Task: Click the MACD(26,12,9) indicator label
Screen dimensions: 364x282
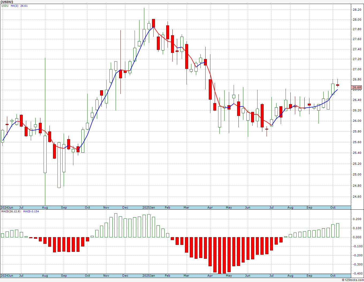Action: (x=11, y=211)
